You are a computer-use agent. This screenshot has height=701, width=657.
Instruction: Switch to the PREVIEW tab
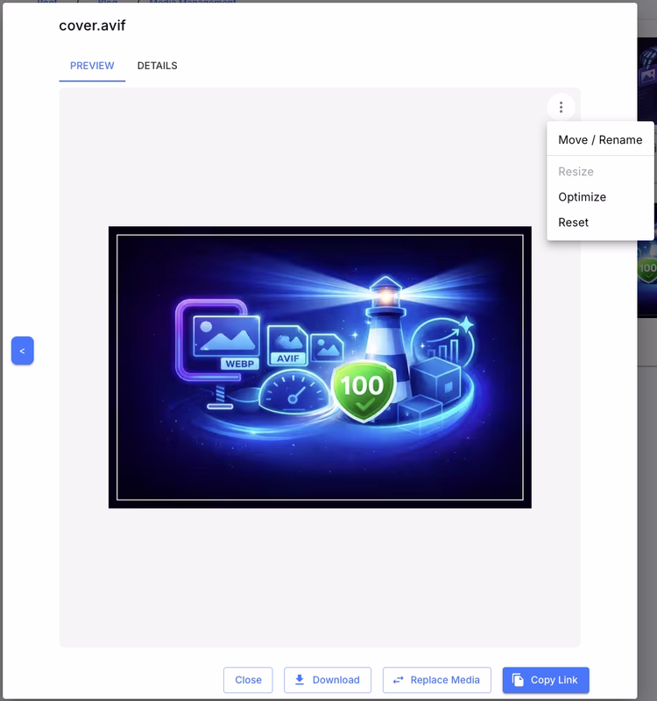(92, 66)
